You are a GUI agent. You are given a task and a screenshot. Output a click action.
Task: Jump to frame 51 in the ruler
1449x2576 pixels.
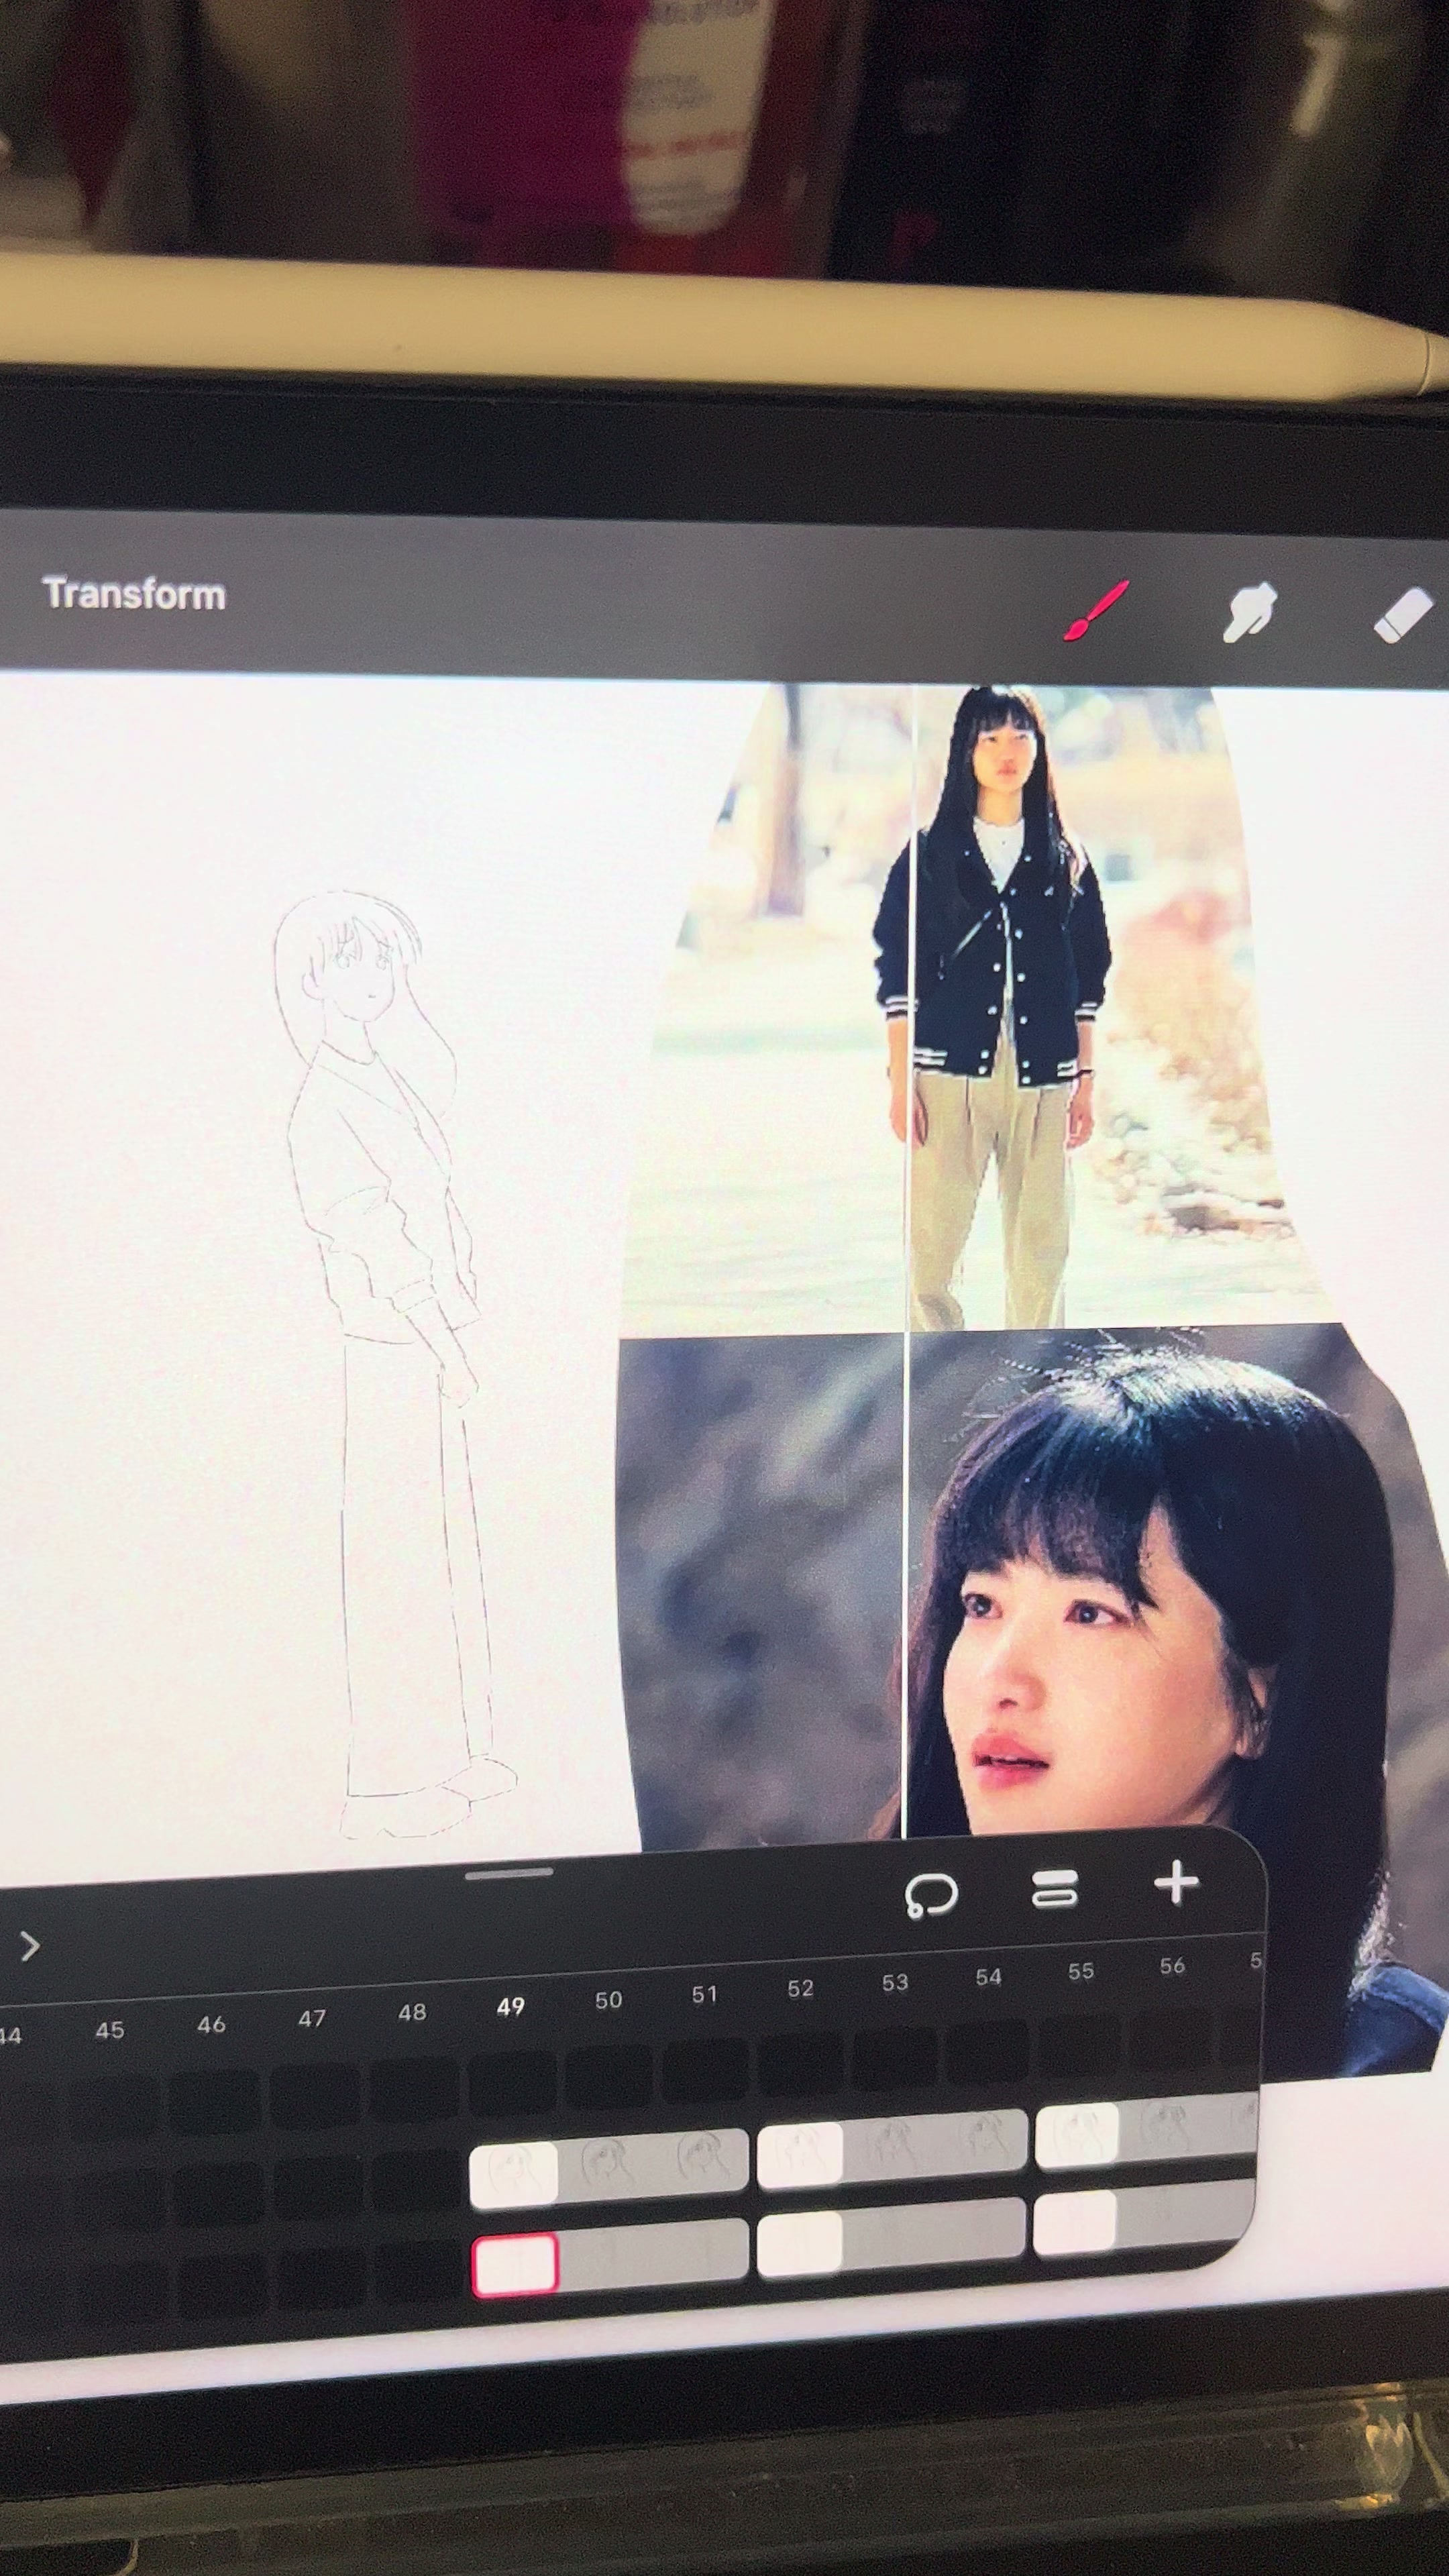coord(704,1994)
